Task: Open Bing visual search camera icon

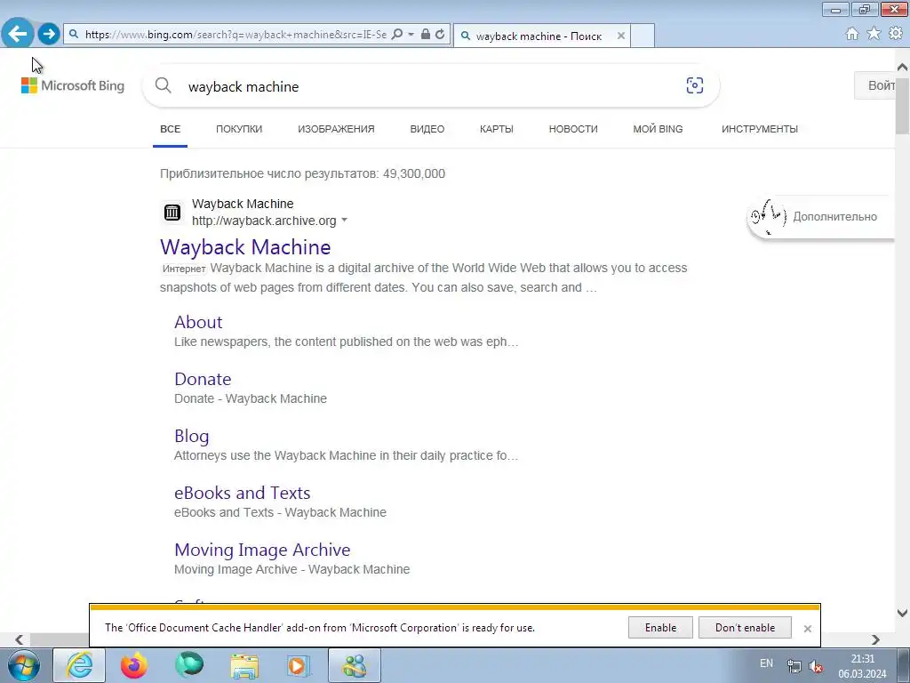Action: 695,85
